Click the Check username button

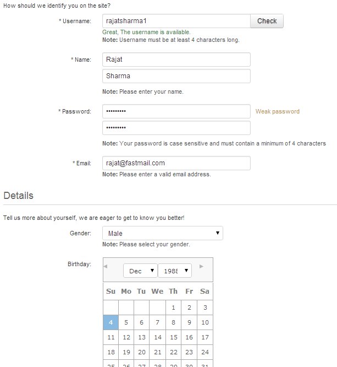267,21
